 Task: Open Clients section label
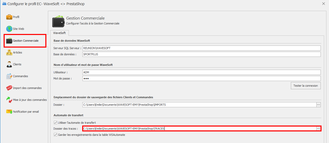pos(17,64)
